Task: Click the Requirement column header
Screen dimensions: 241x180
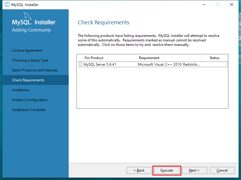Action: pyautogui.click(x=169, y=58)
